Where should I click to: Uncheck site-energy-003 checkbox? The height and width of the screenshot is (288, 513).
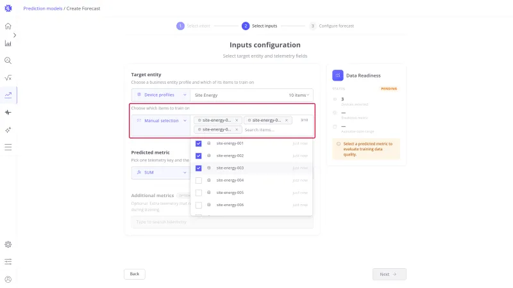(199, 168)
